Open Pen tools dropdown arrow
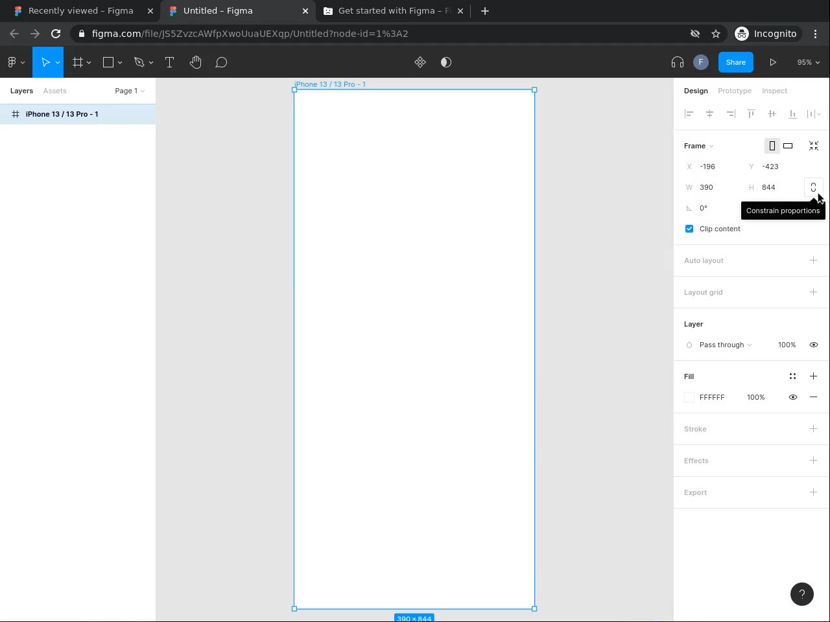 tap(151, 63)
